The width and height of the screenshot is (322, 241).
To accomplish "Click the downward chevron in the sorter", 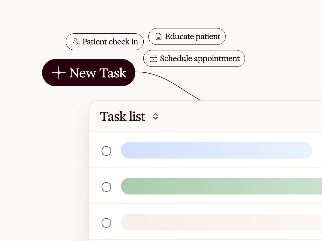I will pyautogui.click(x=156, y=118).
